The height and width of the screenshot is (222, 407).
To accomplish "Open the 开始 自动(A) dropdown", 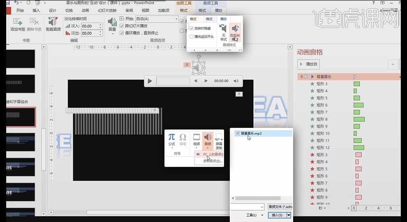I will [176, 19].
